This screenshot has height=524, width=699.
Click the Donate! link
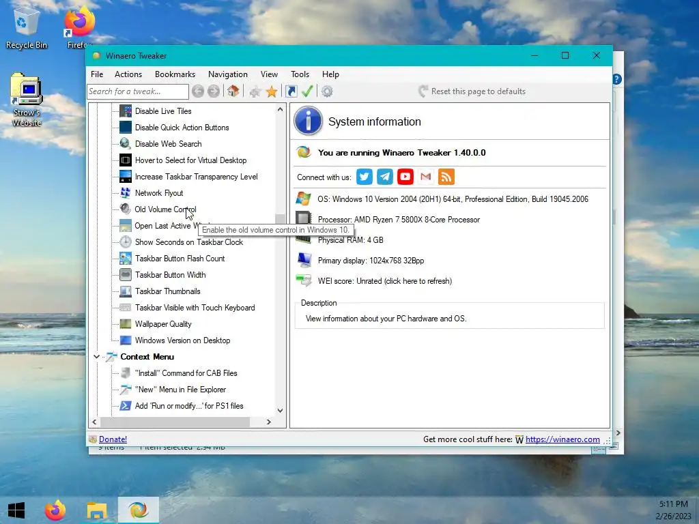(113, 439)
